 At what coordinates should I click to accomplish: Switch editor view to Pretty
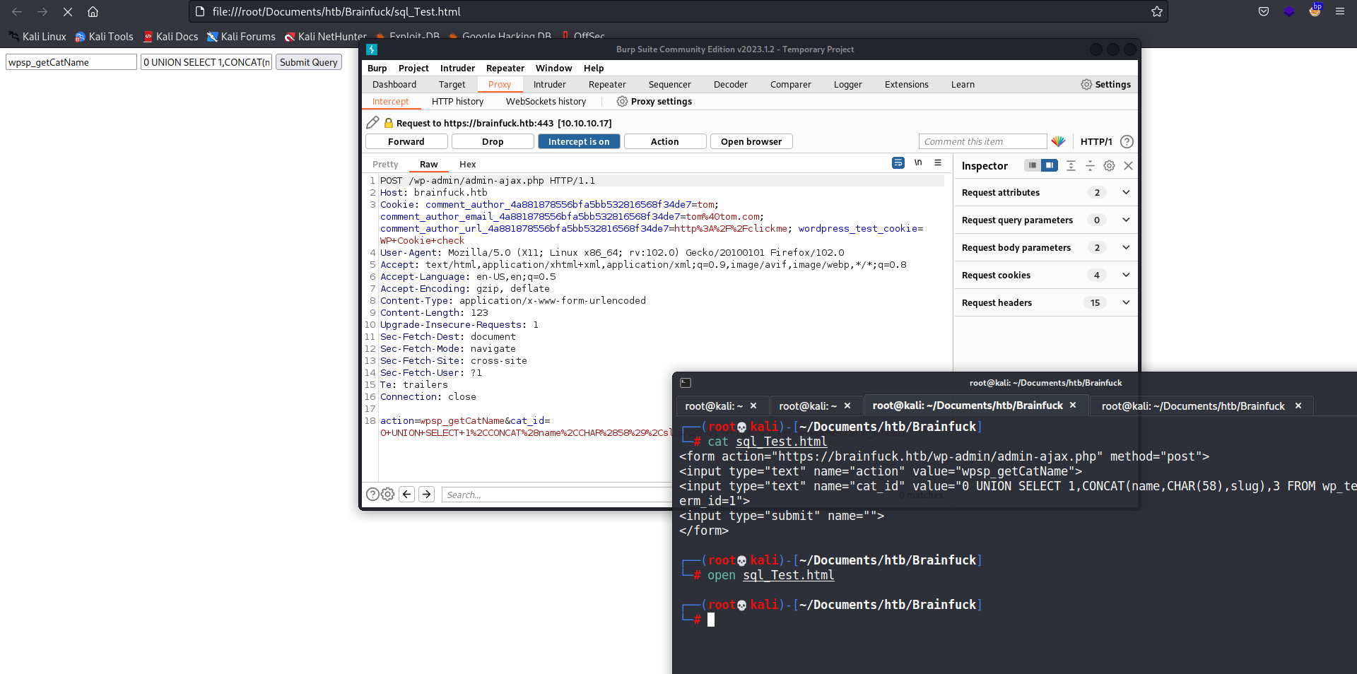pos(385,164)
